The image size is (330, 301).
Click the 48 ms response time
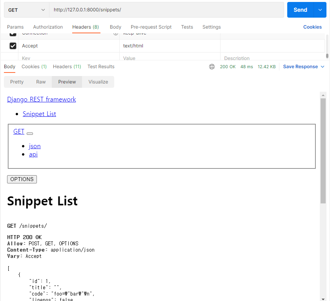[247, 67]
